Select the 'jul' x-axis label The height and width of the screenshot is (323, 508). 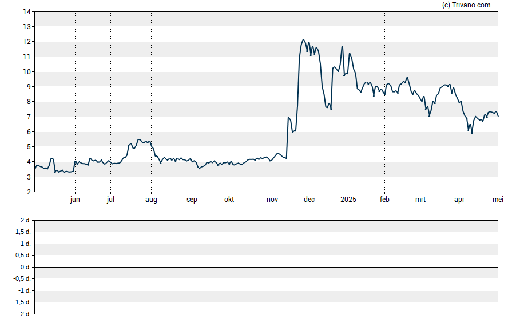(110, 200)
